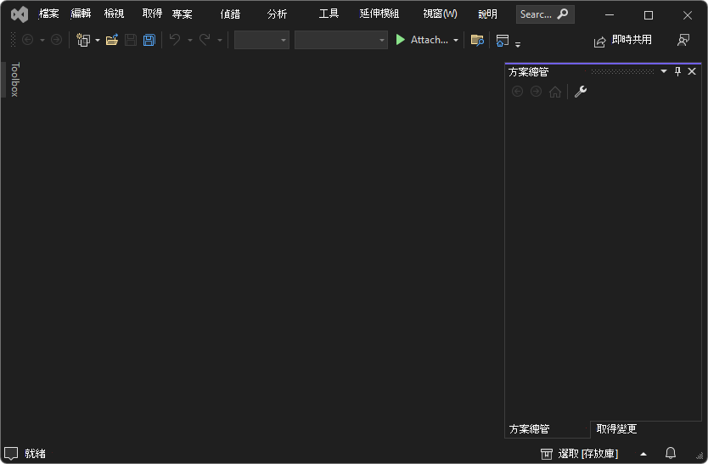Viewport: 708px width, 464px height.
Task: Open the 視窗(W) menu
Action: point(440,14)
